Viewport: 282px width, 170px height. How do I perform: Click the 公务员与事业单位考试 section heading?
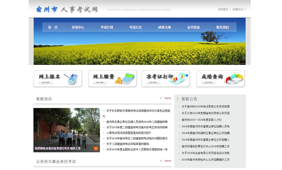pyautogui.click(x=56, y=162)
